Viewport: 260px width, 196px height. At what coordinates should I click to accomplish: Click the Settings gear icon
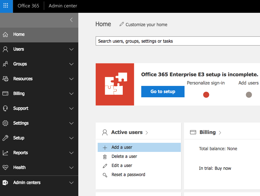point(5,123)
